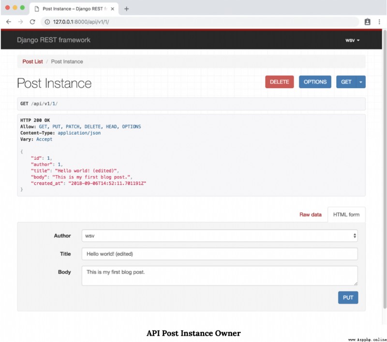Click the macOS yellow minimize window button

[15, 8]
